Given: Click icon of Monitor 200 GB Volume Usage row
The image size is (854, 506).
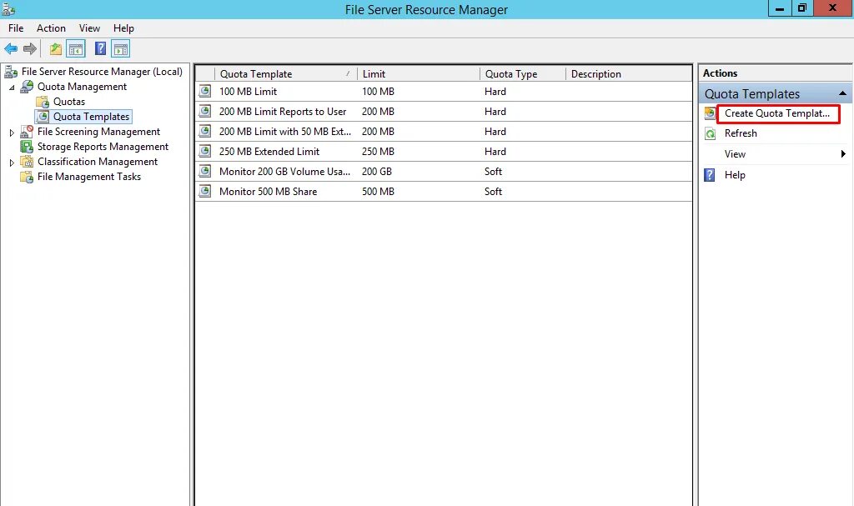Looking at the screenshot, I should (x=205, y=171).
